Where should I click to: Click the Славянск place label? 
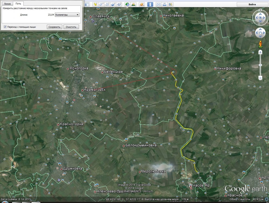tap(101, 16)
